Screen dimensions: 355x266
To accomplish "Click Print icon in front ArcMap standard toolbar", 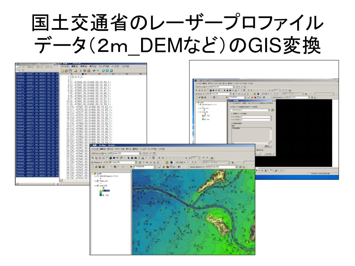I will pyautogui.click(x=103, y=167).
